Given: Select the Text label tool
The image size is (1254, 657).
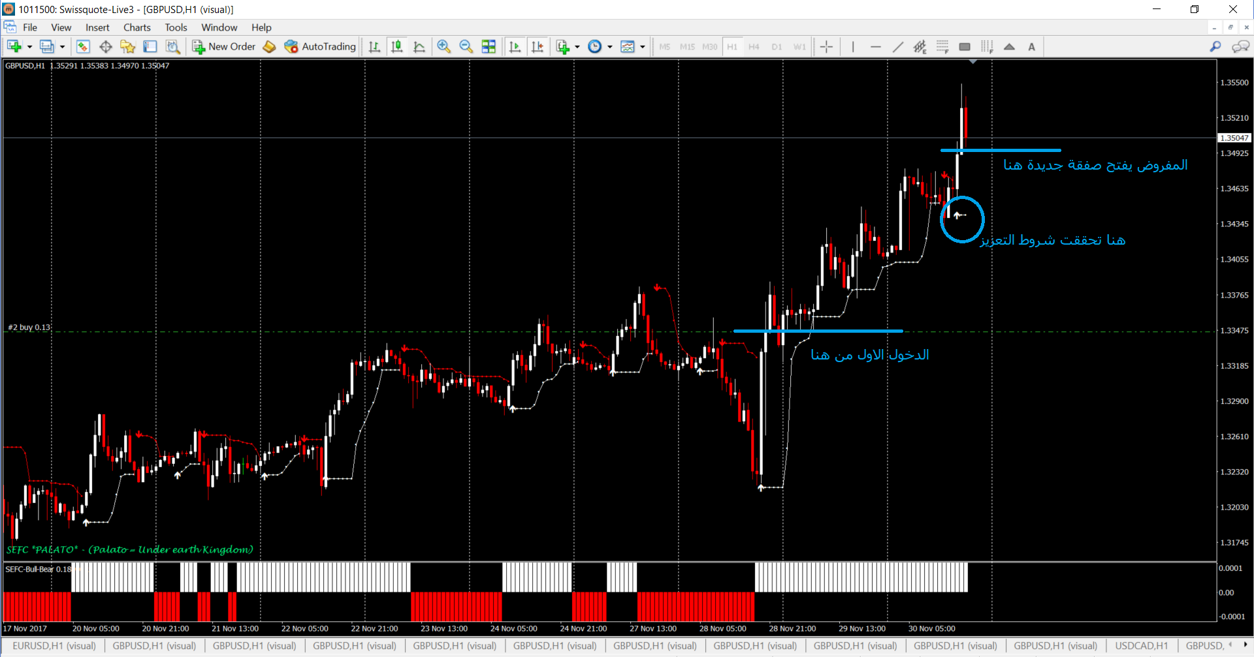Looking at the screenshot, I should tap(1031, 46).
